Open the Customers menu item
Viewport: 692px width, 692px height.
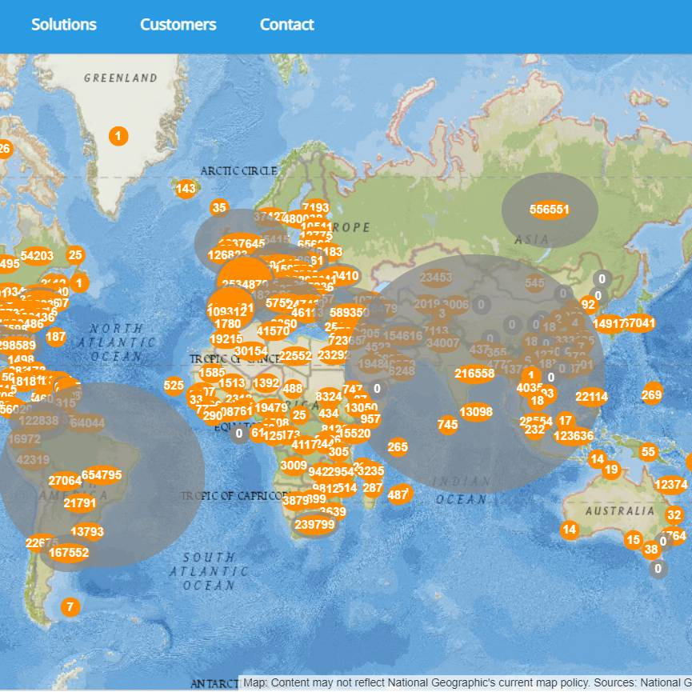tap(178, 25)
